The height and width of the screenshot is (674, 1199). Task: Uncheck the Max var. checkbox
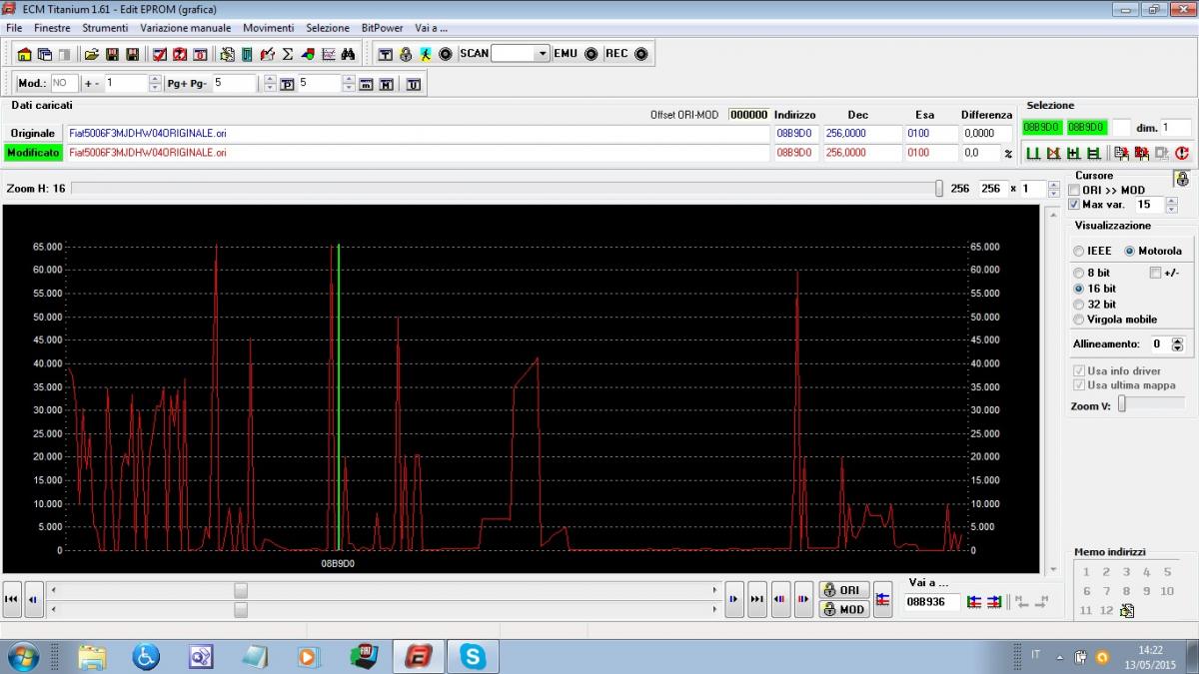pos(1074,204)
